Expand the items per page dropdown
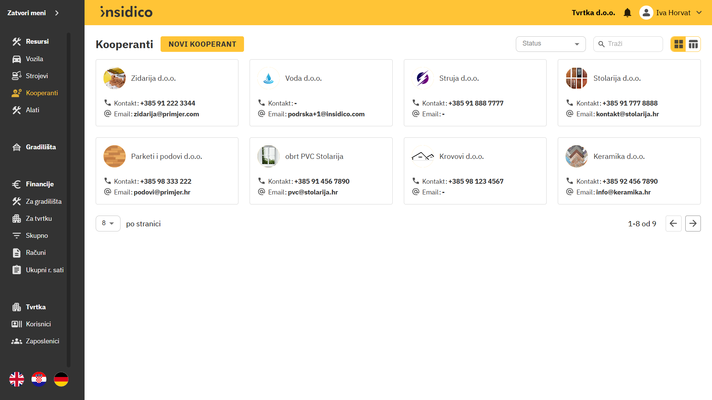 click(x=108, y=223)
